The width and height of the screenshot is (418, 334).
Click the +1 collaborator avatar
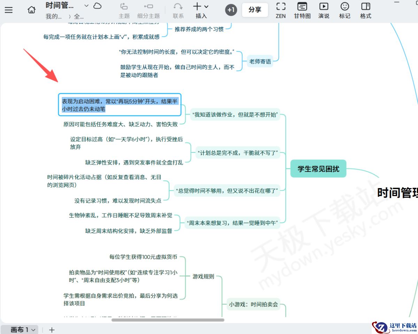(x=231, y=10)
